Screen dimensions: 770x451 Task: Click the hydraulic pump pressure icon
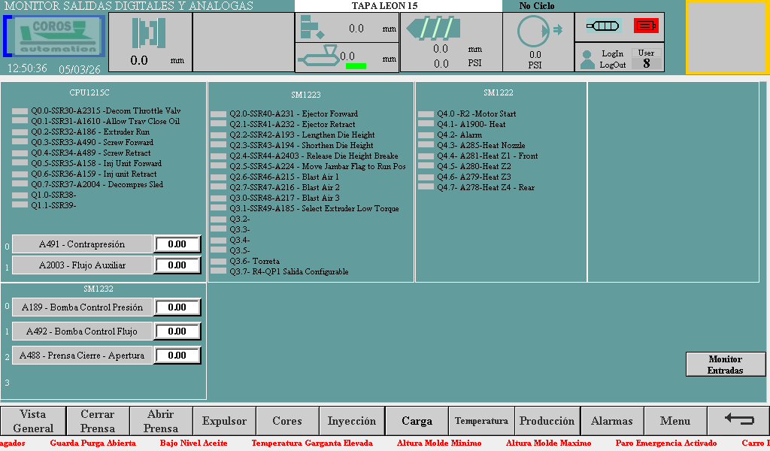point(535,32)
